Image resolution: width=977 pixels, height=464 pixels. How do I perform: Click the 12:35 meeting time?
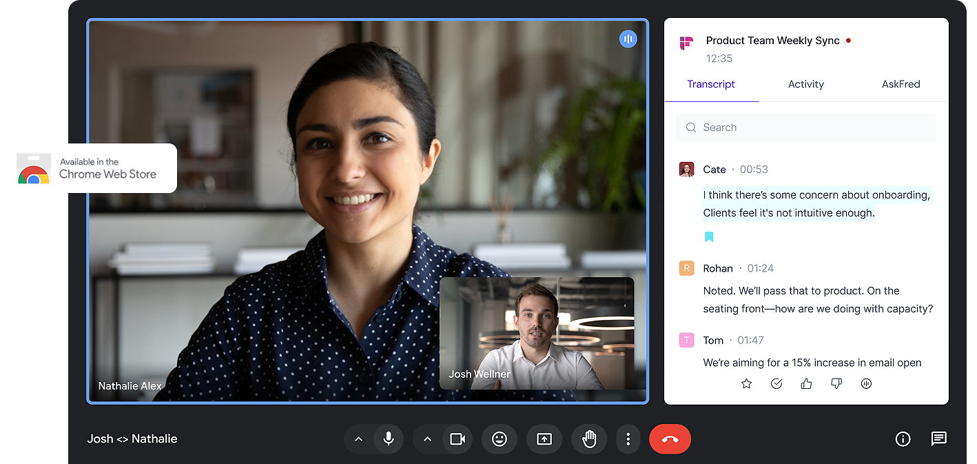click(x=719, y=59)
